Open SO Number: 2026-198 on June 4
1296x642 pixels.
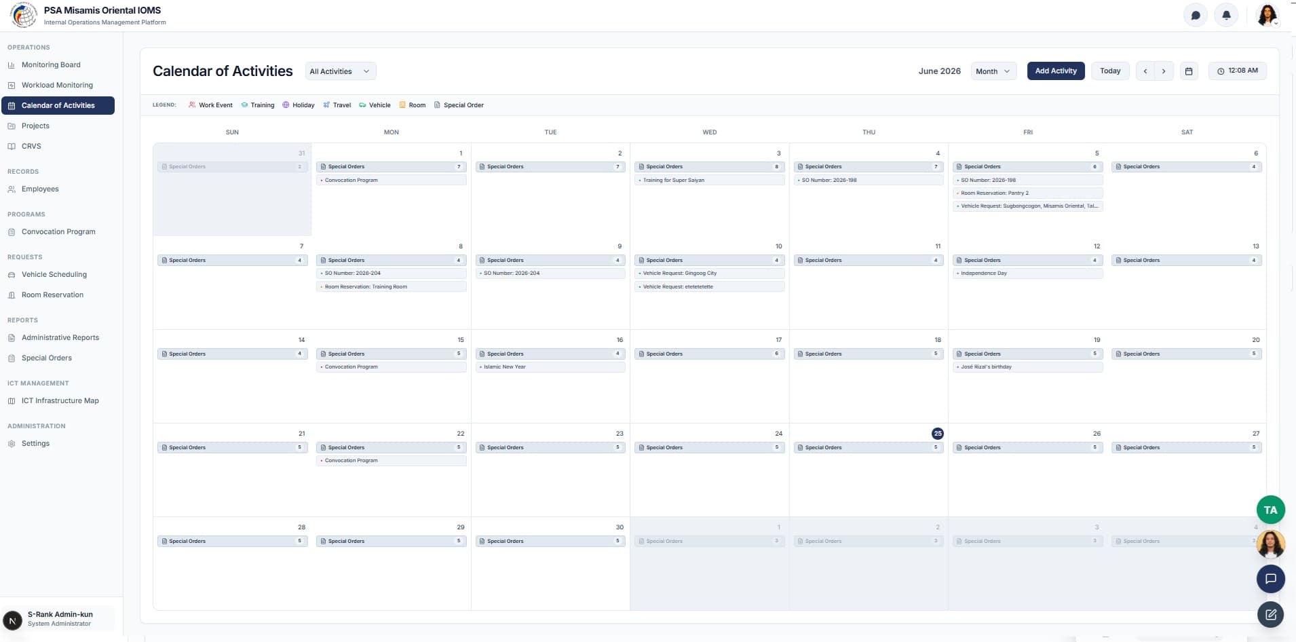pos(869,181)
